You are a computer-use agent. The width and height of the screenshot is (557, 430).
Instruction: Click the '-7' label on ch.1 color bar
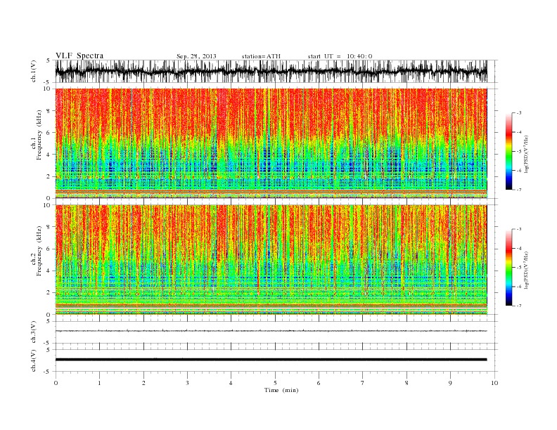(518, 190)
